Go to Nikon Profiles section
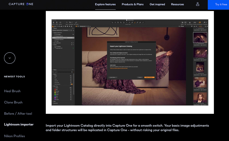 point(15,136)
